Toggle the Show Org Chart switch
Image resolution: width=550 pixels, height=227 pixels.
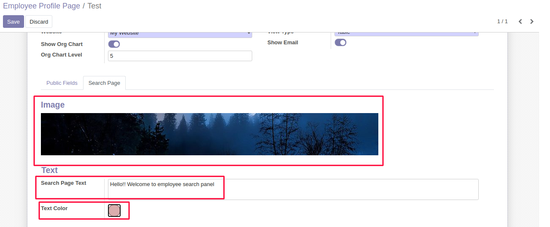click(114, 44)
